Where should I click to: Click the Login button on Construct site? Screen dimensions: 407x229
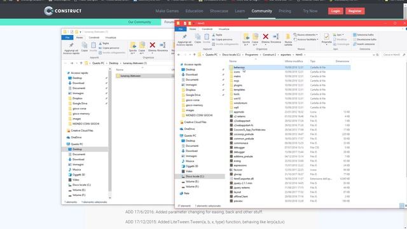pos(335,11)
